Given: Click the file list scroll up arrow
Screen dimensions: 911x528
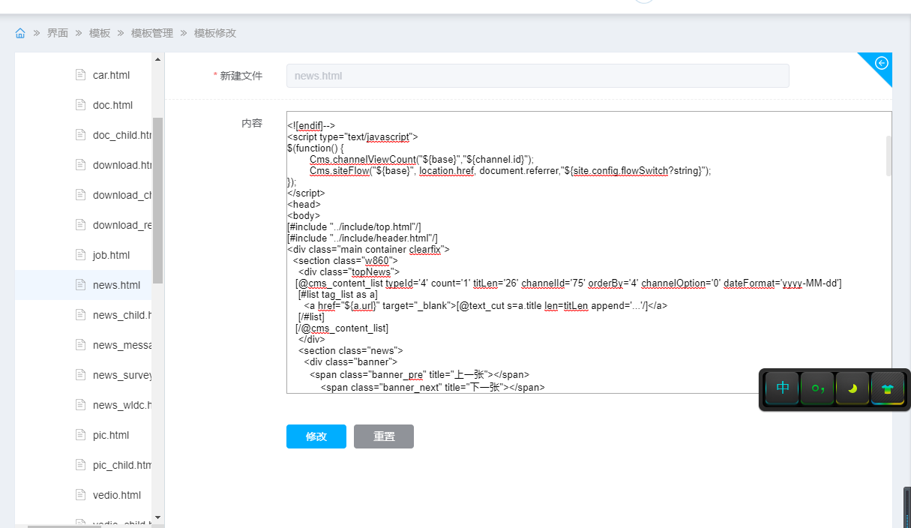Looking at the screenshot, I should tap(158, 59).
